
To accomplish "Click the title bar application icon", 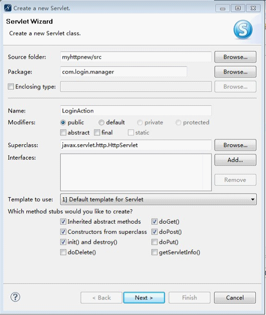I will tap(8, 8).
